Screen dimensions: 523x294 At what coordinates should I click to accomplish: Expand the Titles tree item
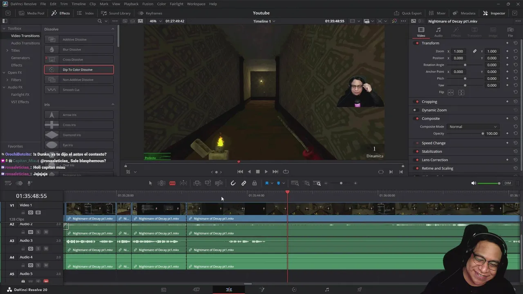pyautogui.click(x=7, y=51)
